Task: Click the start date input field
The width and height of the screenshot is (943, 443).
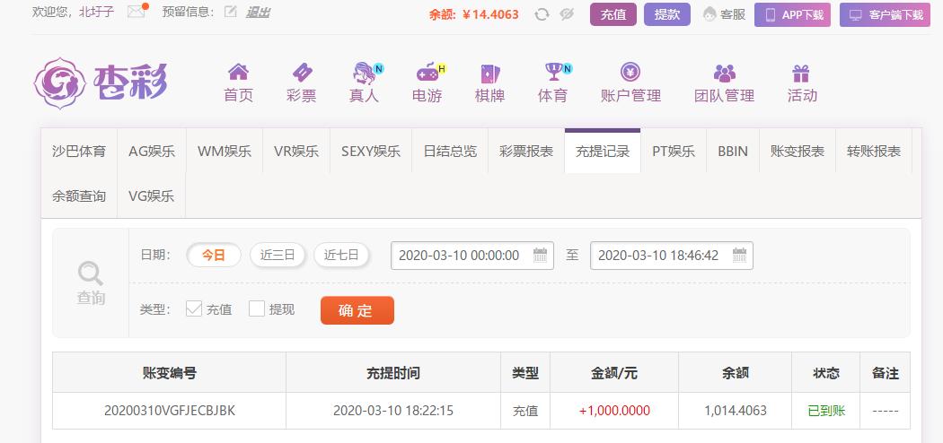Action: pyautogui.click(x=472, y=255)
